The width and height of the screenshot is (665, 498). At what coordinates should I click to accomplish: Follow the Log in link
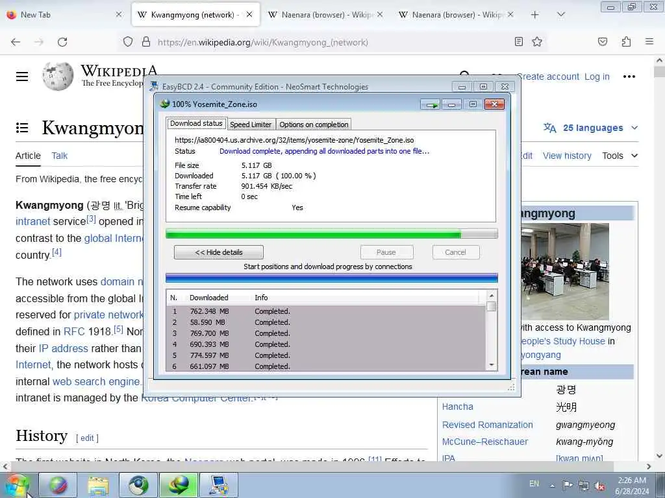coord(597,77)
